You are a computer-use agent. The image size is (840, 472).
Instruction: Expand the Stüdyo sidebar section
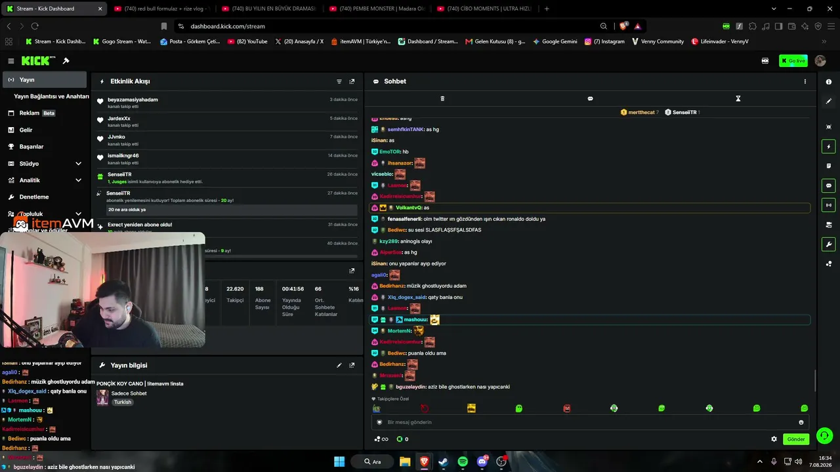click(x=78, y=163)
